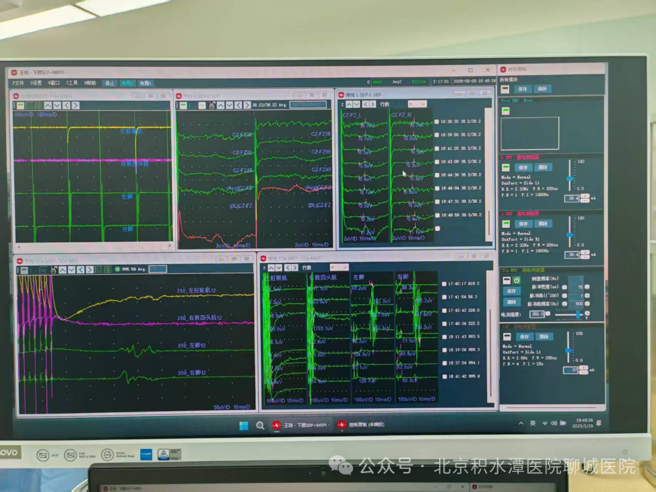Open the taskbar search icon
656x492 pixels.
point(260,425)
